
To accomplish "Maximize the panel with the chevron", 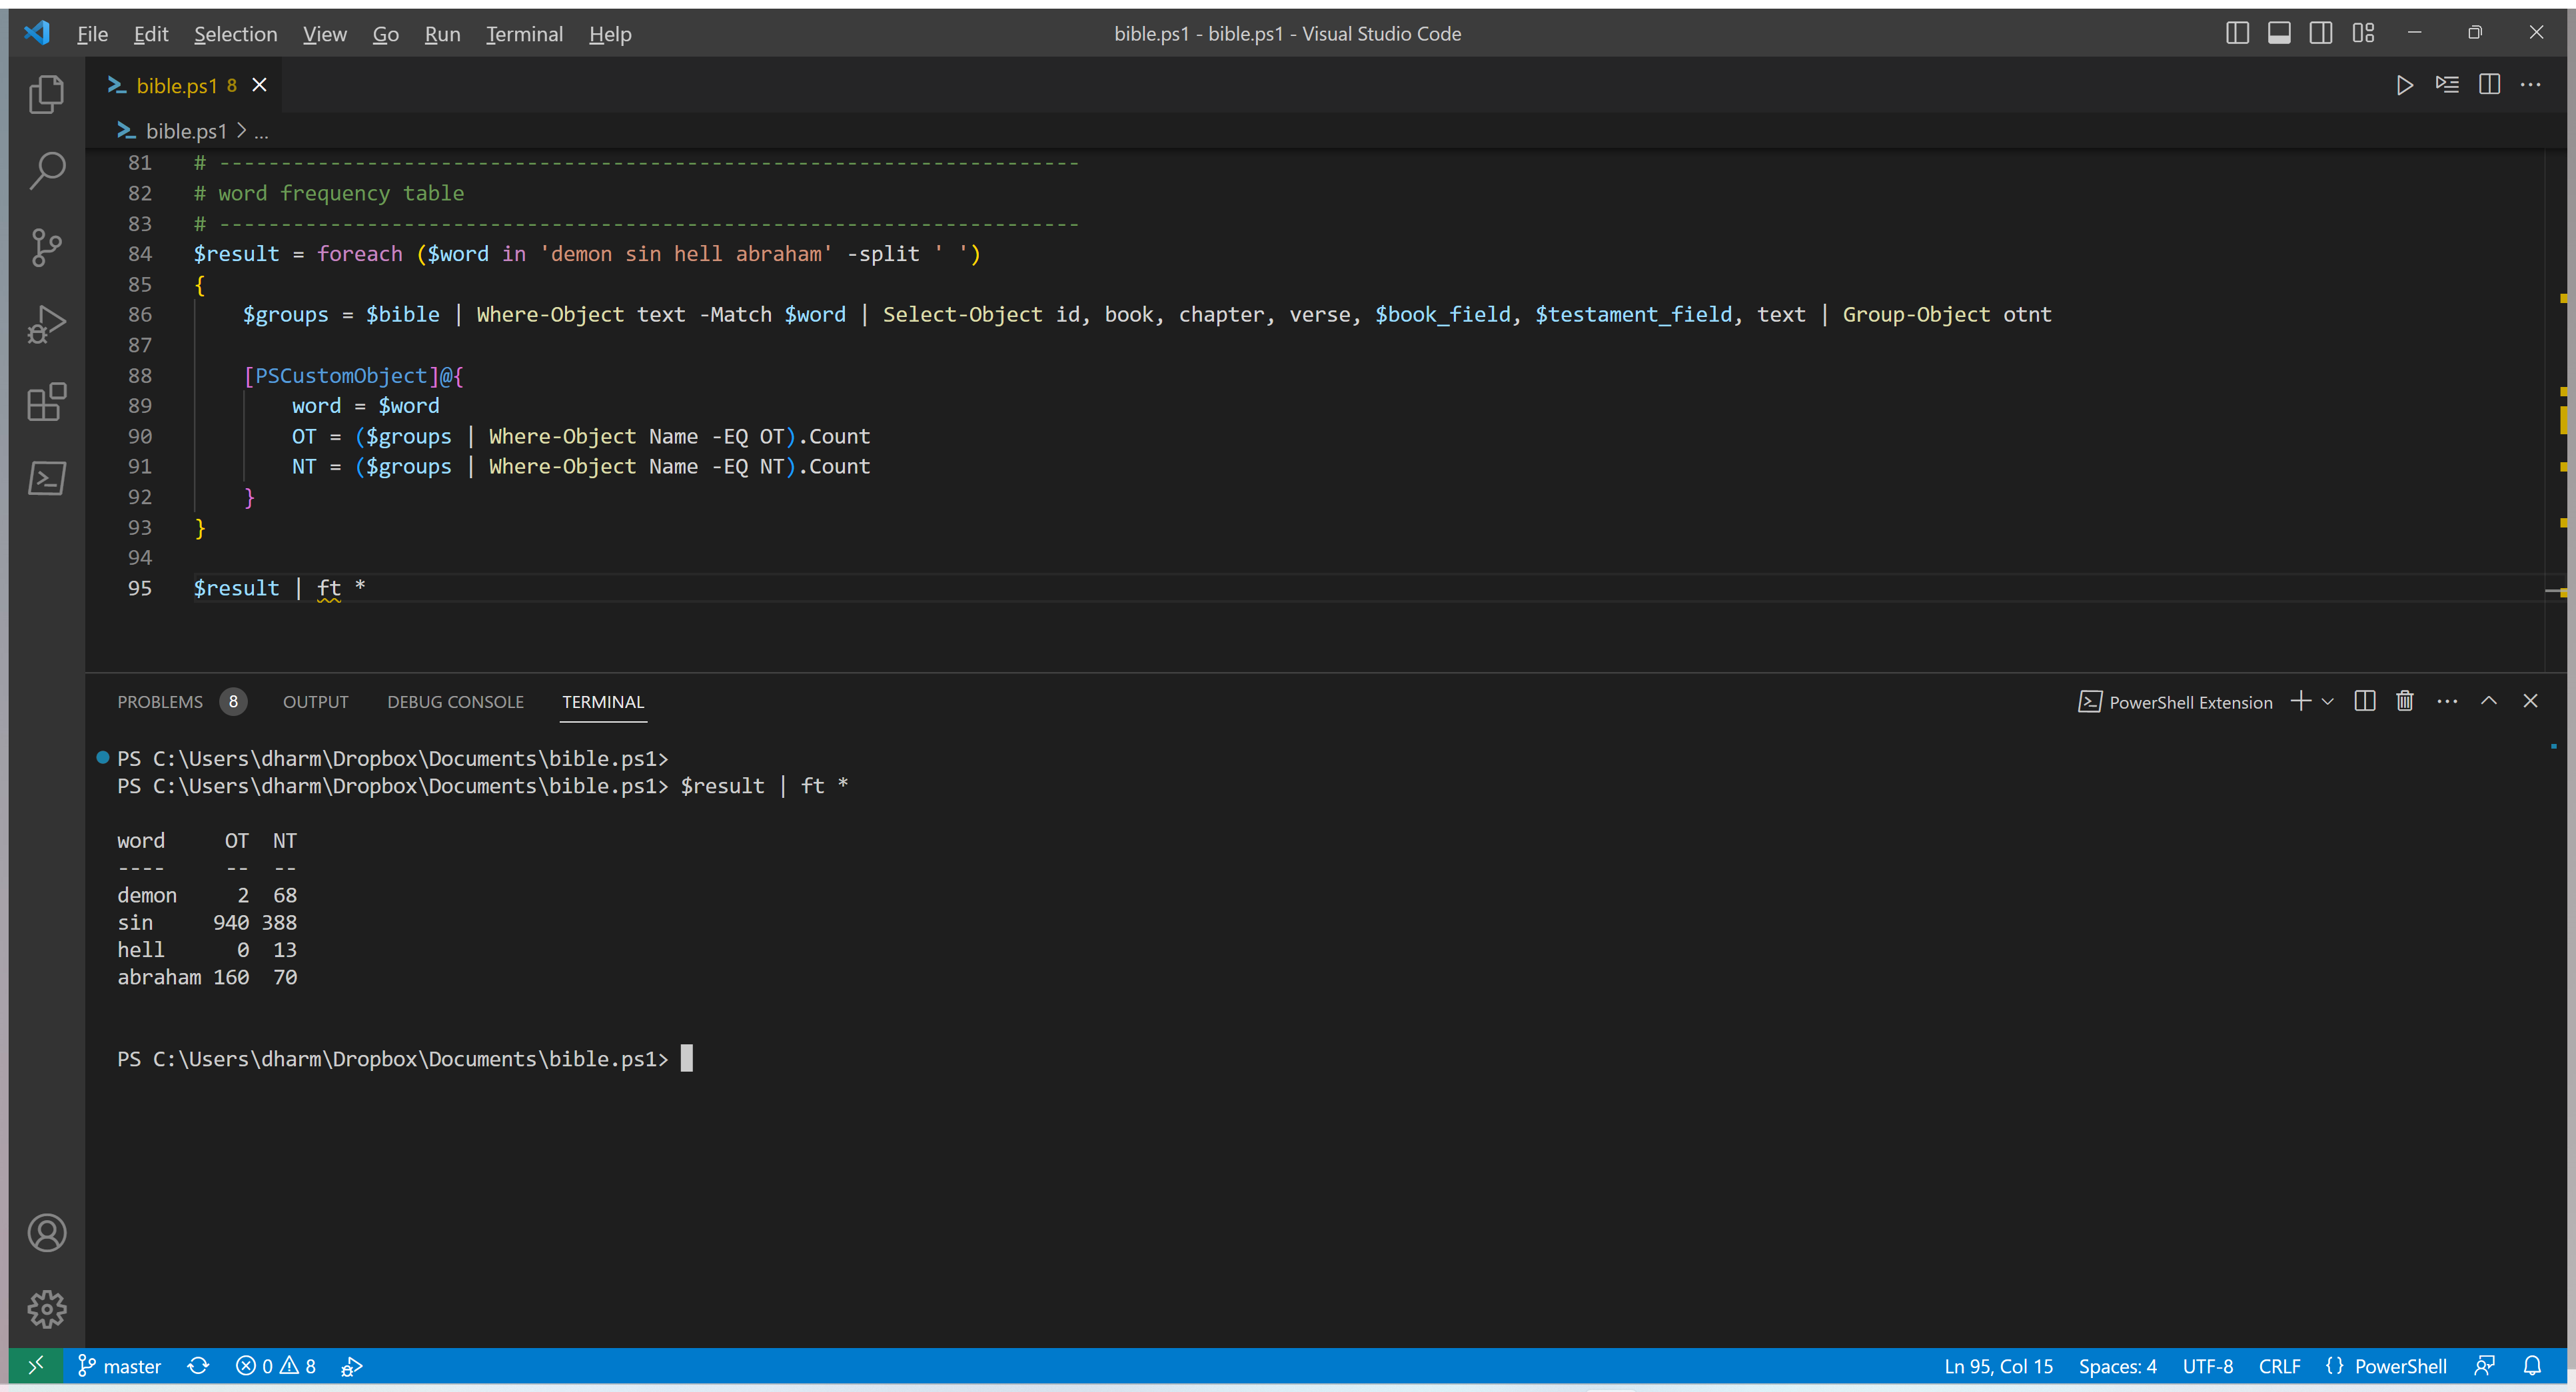I will pos(2489,701).
